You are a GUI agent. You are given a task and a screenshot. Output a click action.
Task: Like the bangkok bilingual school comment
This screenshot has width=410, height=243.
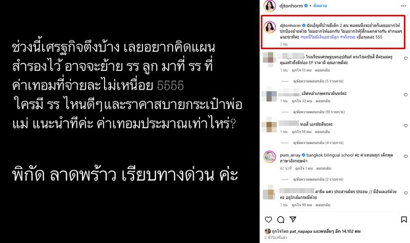[405, 156]
